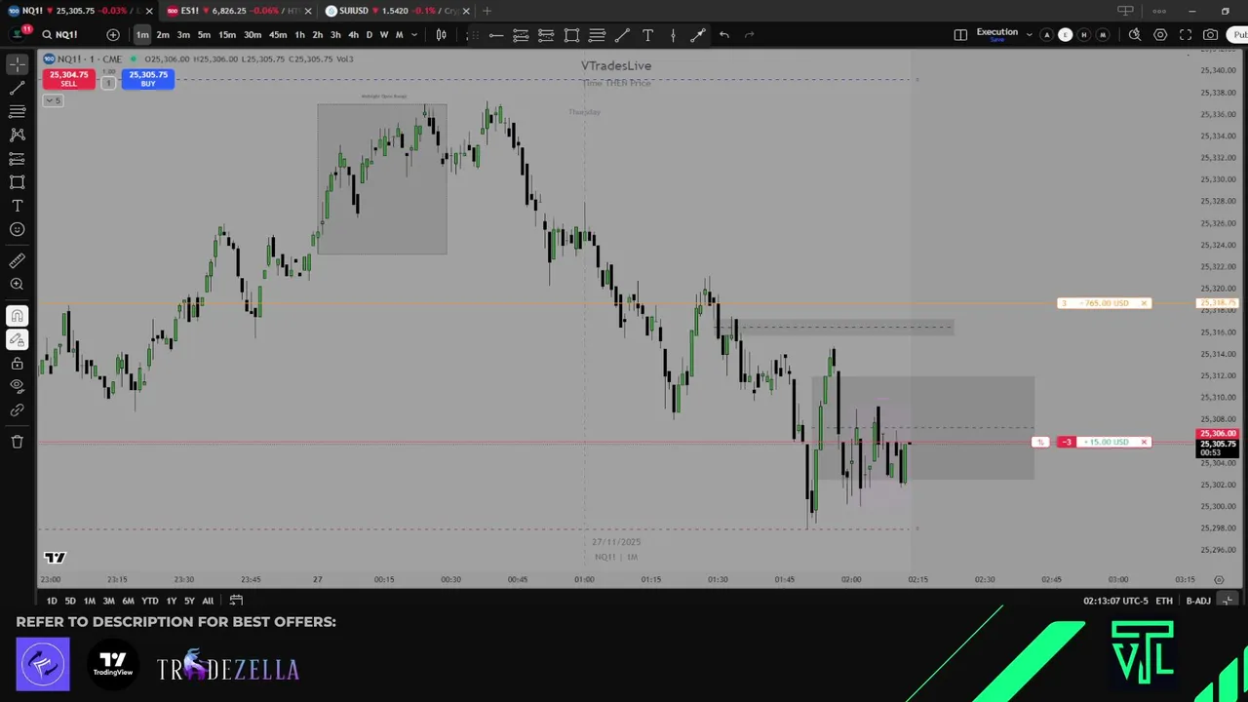
Task: Toggle magnet mode in left sidebar
Action: click(17, 316)
